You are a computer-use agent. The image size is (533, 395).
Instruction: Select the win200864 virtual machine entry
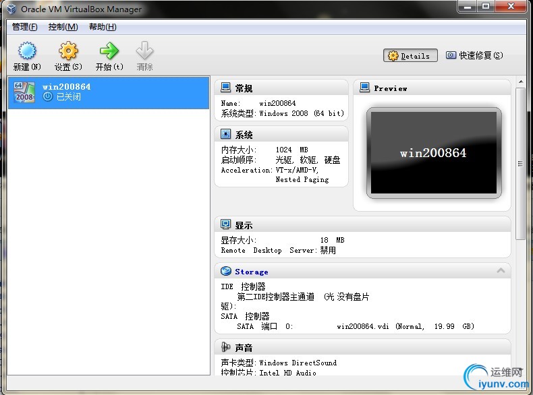click(109, 92)
